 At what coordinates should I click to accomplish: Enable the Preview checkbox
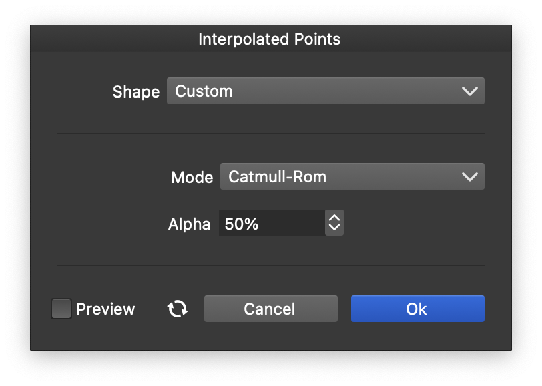pos(61,309)
